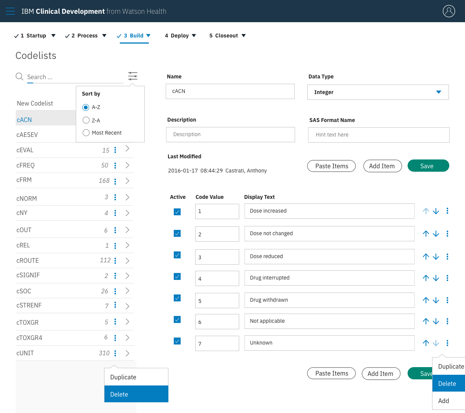
Task: Open kebab menu for cFRM codelist
Action: pyautogui.click(x=115, y=181)
